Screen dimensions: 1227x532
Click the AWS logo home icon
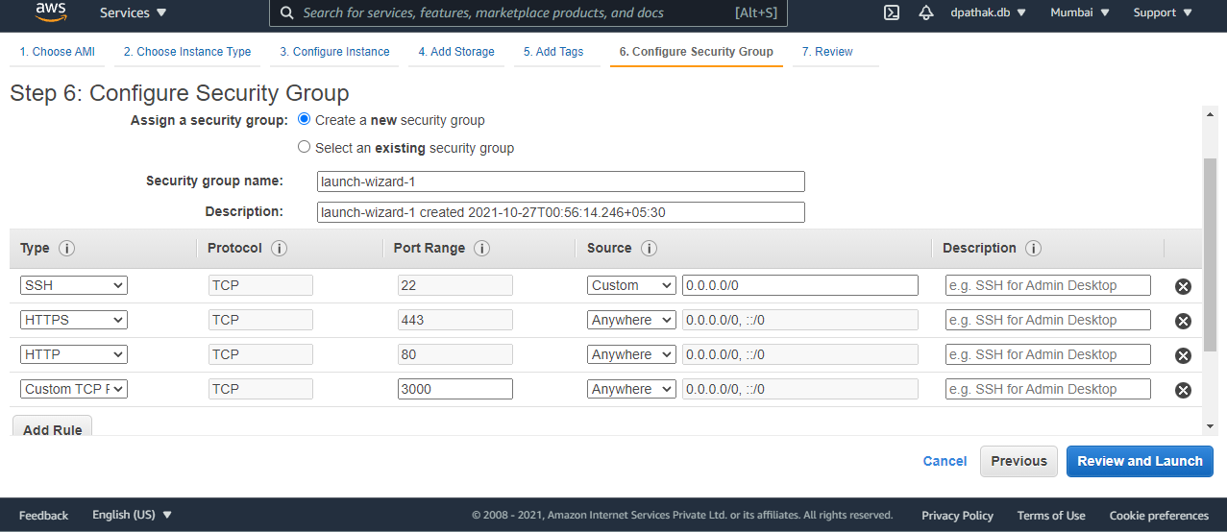[x=50, y=12]
